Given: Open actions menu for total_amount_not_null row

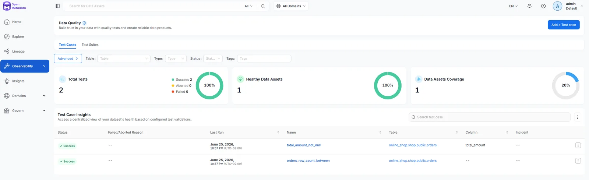Looking at the screenshot, I should [x=578, y=145].
